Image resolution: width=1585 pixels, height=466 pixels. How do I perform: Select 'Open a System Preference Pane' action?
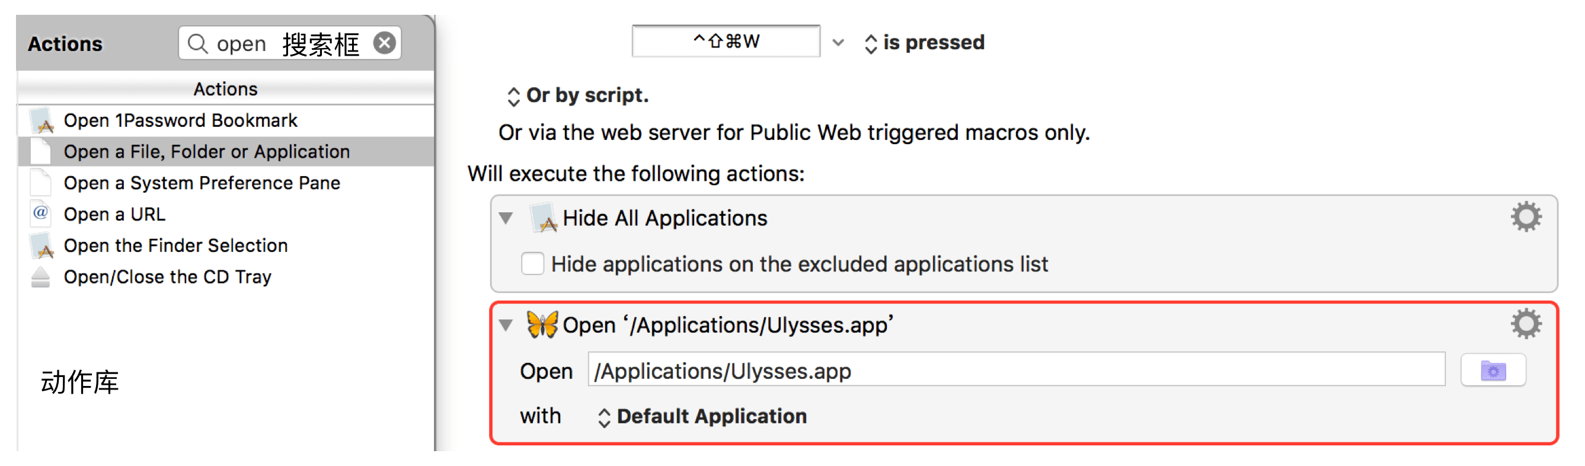coord(202,183)
